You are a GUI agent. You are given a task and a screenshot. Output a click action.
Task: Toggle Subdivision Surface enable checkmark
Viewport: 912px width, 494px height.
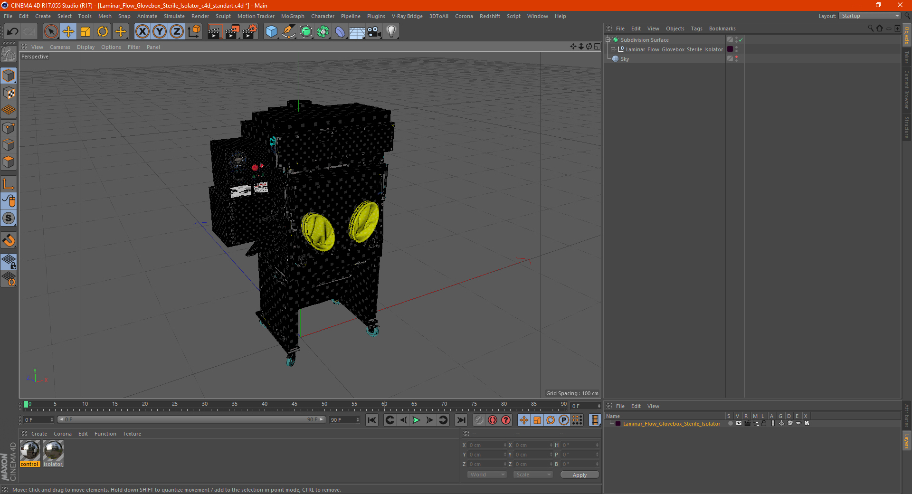tap(741, 40)
